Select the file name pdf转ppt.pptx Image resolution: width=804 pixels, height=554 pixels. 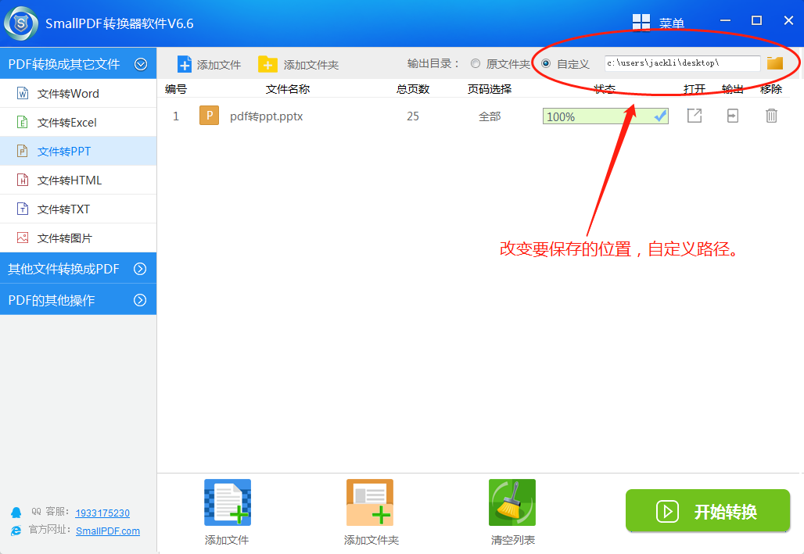[266, 116]
